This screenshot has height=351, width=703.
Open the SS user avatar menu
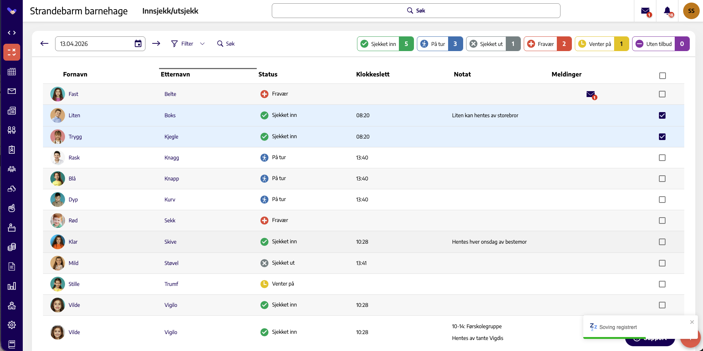pyautogui.click(x=691, y=11)
